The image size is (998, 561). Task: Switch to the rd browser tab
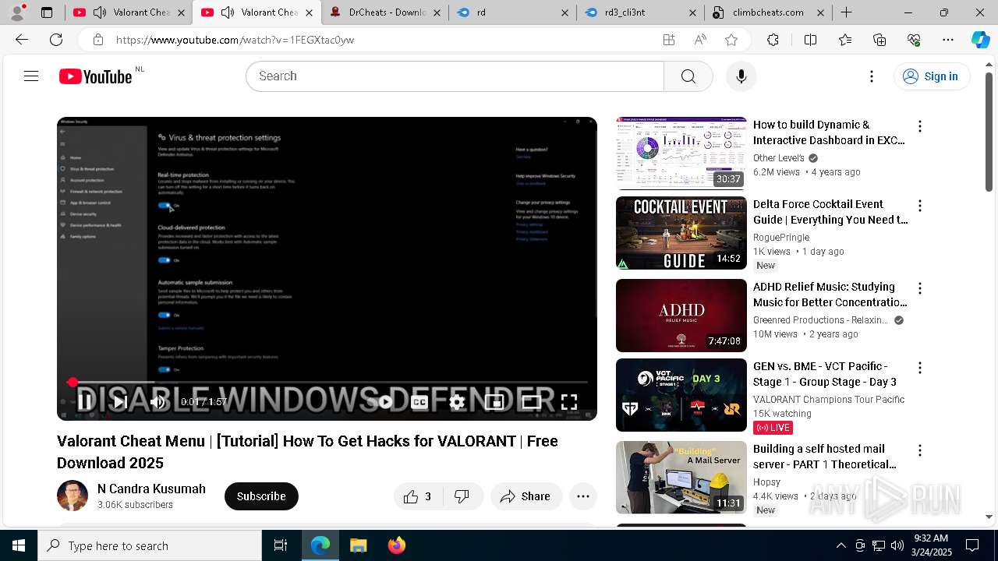coord(512,12)
